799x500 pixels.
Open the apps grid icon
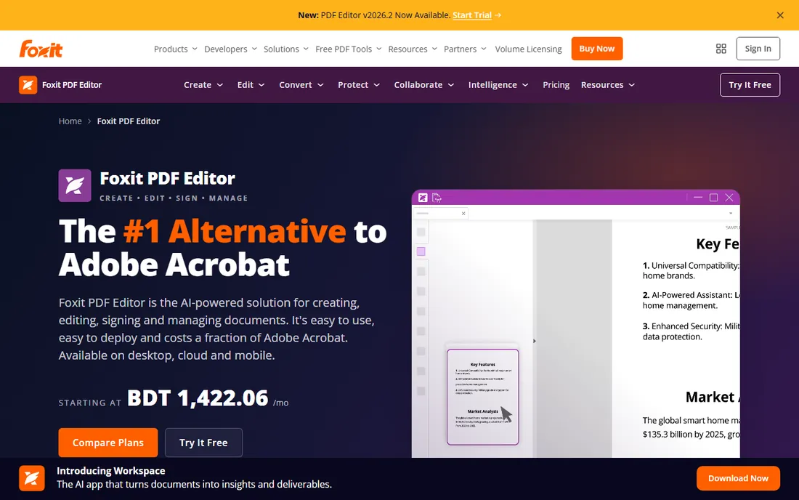click(721, 49)
